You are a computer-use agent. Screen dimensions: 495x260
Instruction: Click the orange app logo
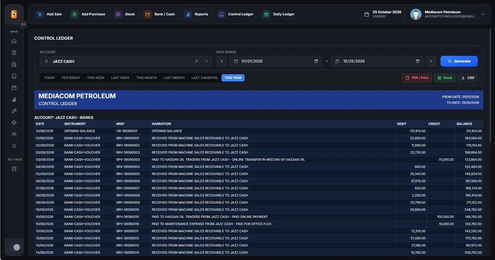coord(14,14)
